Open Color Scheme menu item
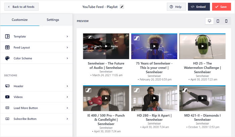 coord(36,58)
